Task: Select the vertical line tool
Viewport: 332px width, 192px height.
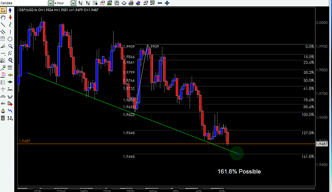Action: 10,32
